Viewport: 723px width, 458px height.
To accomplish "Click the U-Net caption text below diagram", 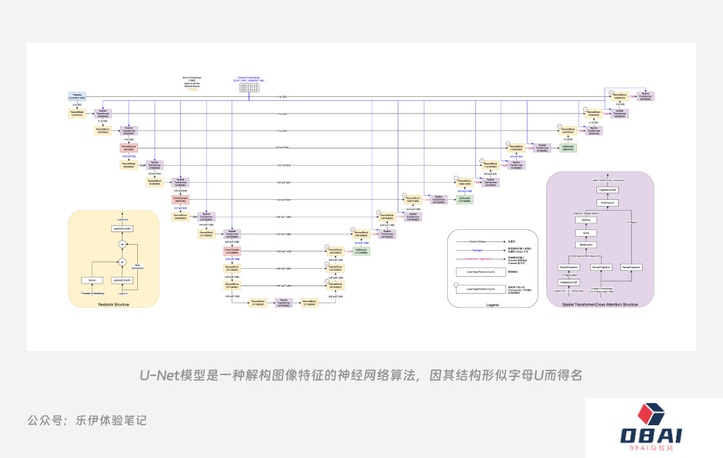I will pos(361,376).
